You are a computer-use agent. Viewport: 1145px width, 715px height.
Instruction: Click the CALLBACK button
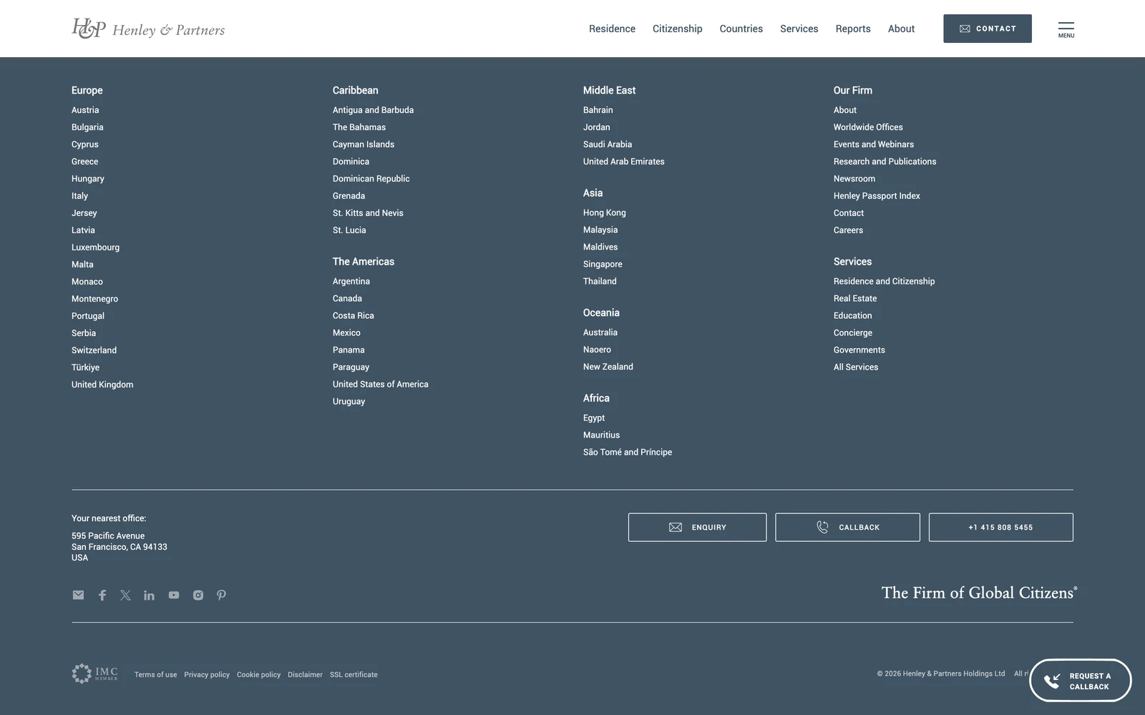pos(847,527)
